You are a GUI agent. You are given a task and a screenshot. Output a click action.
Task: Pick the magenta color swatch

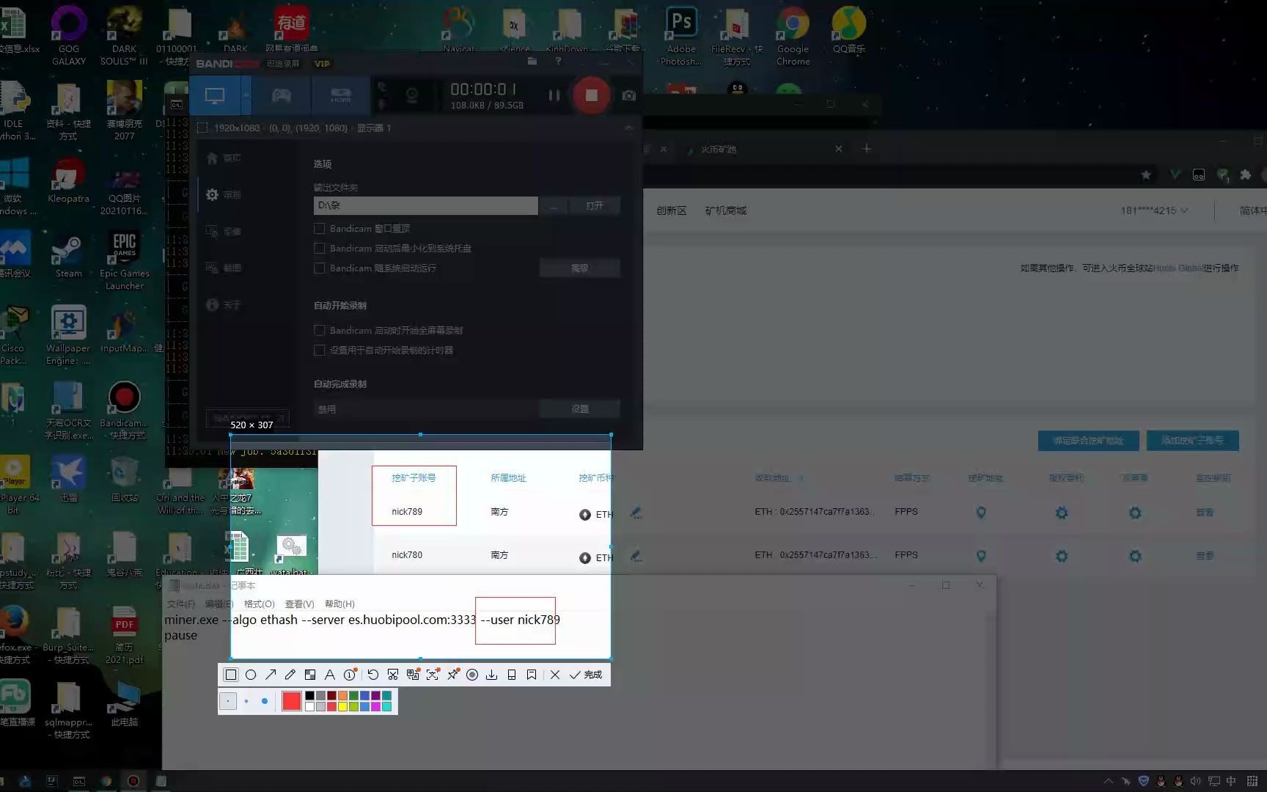click(375, 707)
